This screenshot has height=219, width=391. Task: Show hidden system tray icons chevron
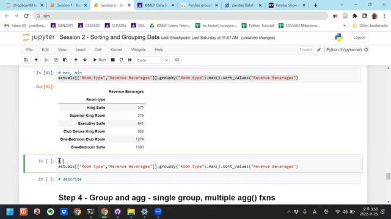[x=288, y=212]
